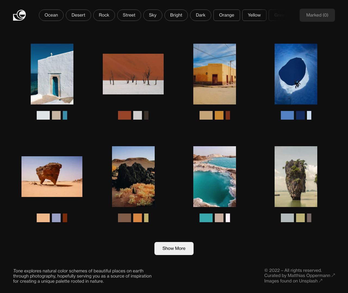Filter palettes by Sky
The height and width of the screenshot is (293, 348).
pyautogui.click(x=153, y=15)
